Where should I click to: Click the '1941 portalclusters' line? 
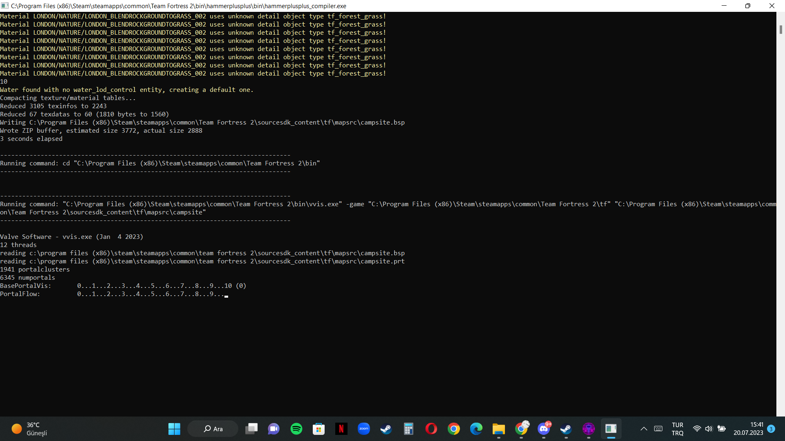[35, 269]
